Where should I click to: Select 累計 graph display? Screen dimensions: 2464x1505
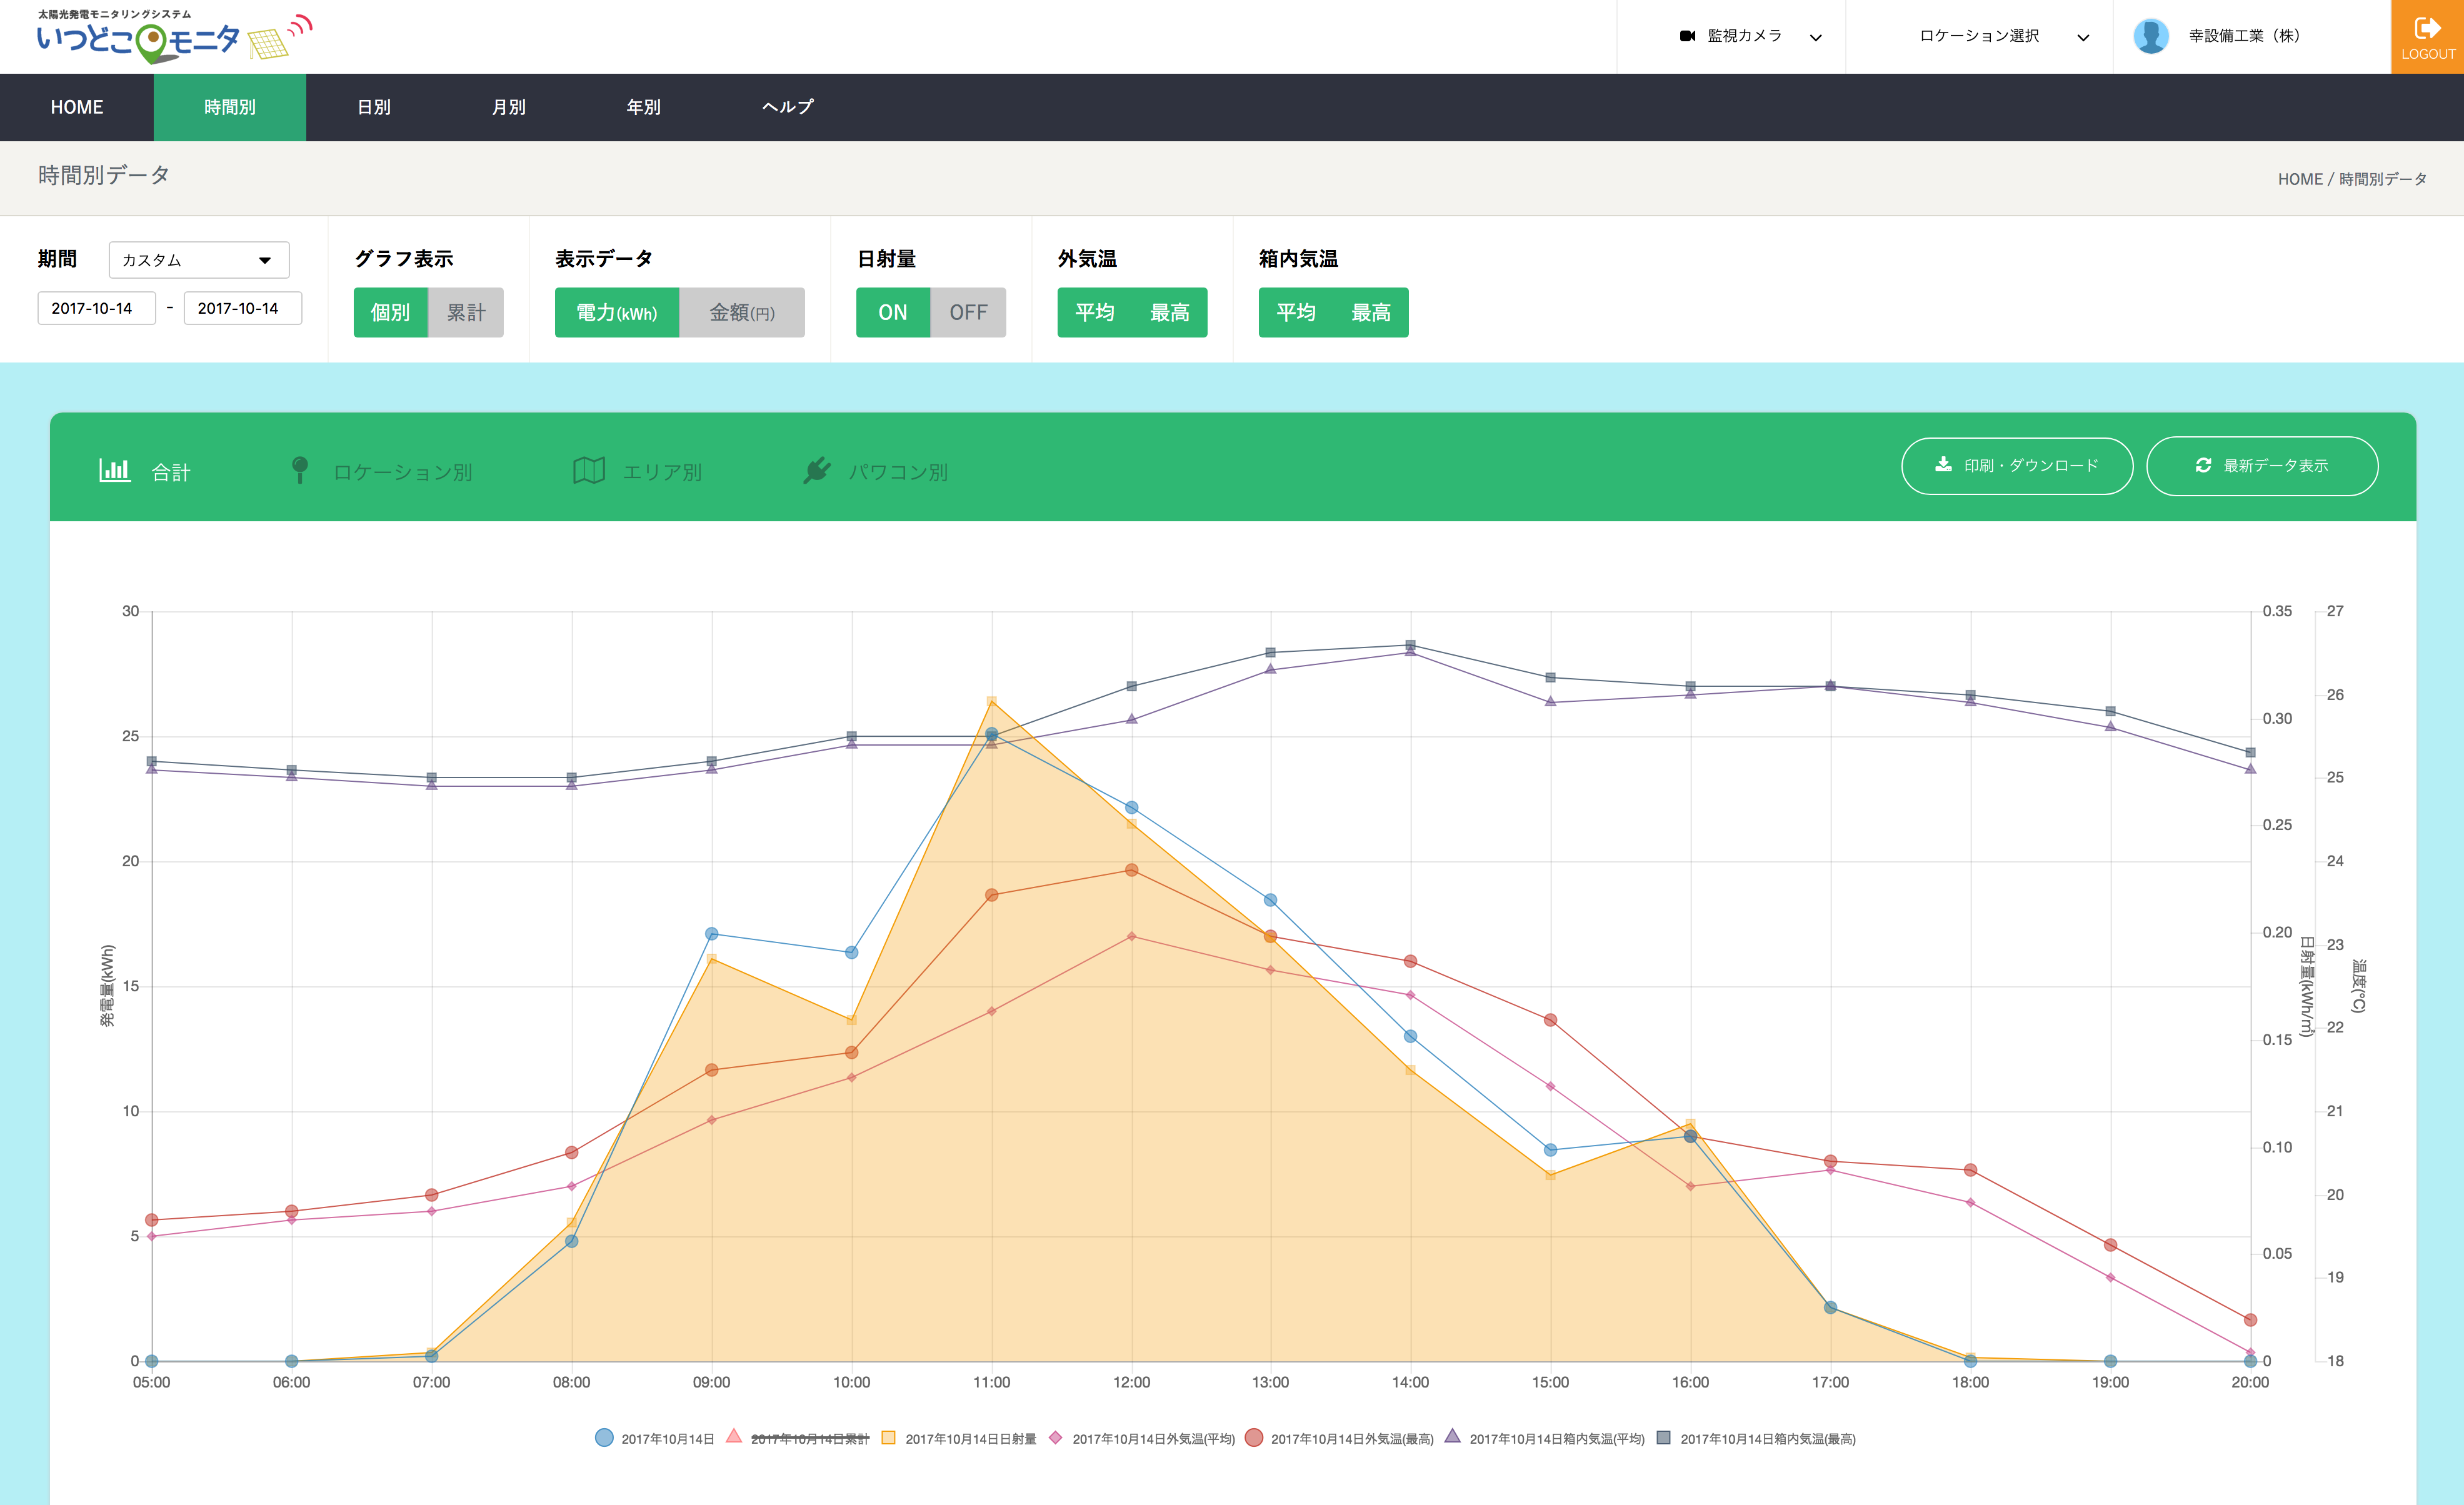pos(466,312)
